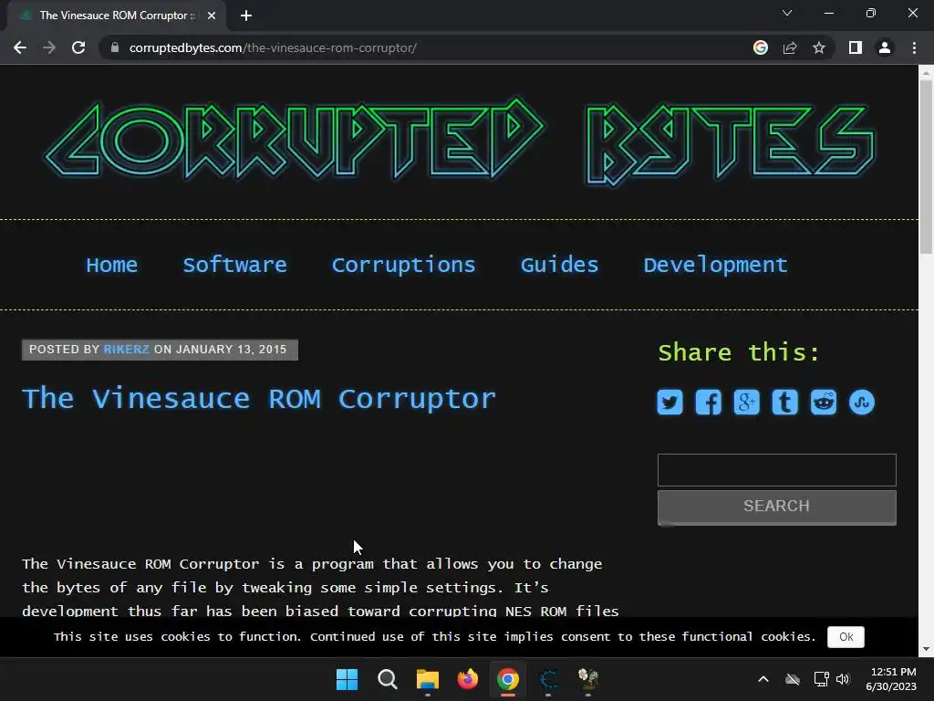This screenshot has width=934, height=701.
Task: Open network icon in system tray
Action: tap(822, 679)
